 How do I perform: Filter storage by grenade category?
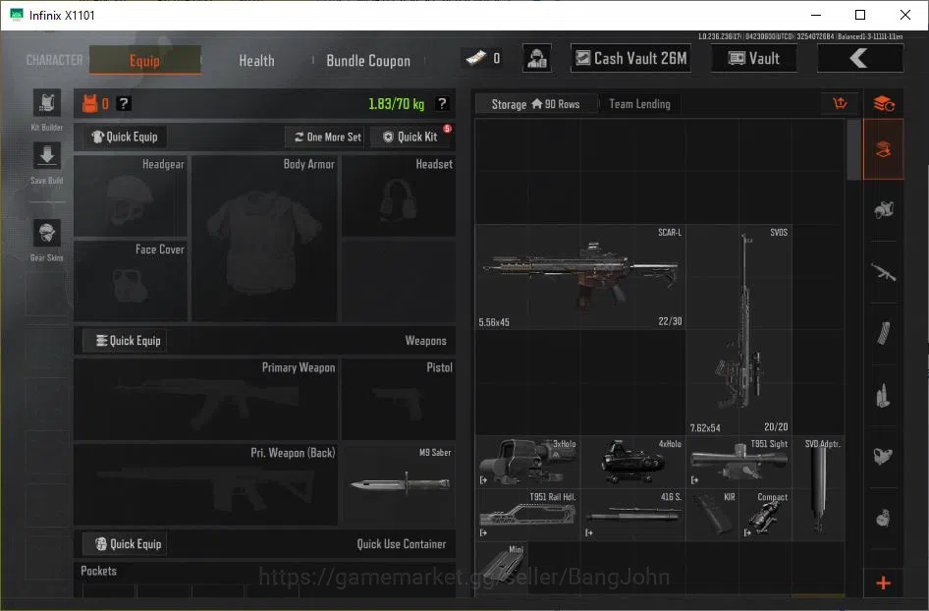coord(884,518)
